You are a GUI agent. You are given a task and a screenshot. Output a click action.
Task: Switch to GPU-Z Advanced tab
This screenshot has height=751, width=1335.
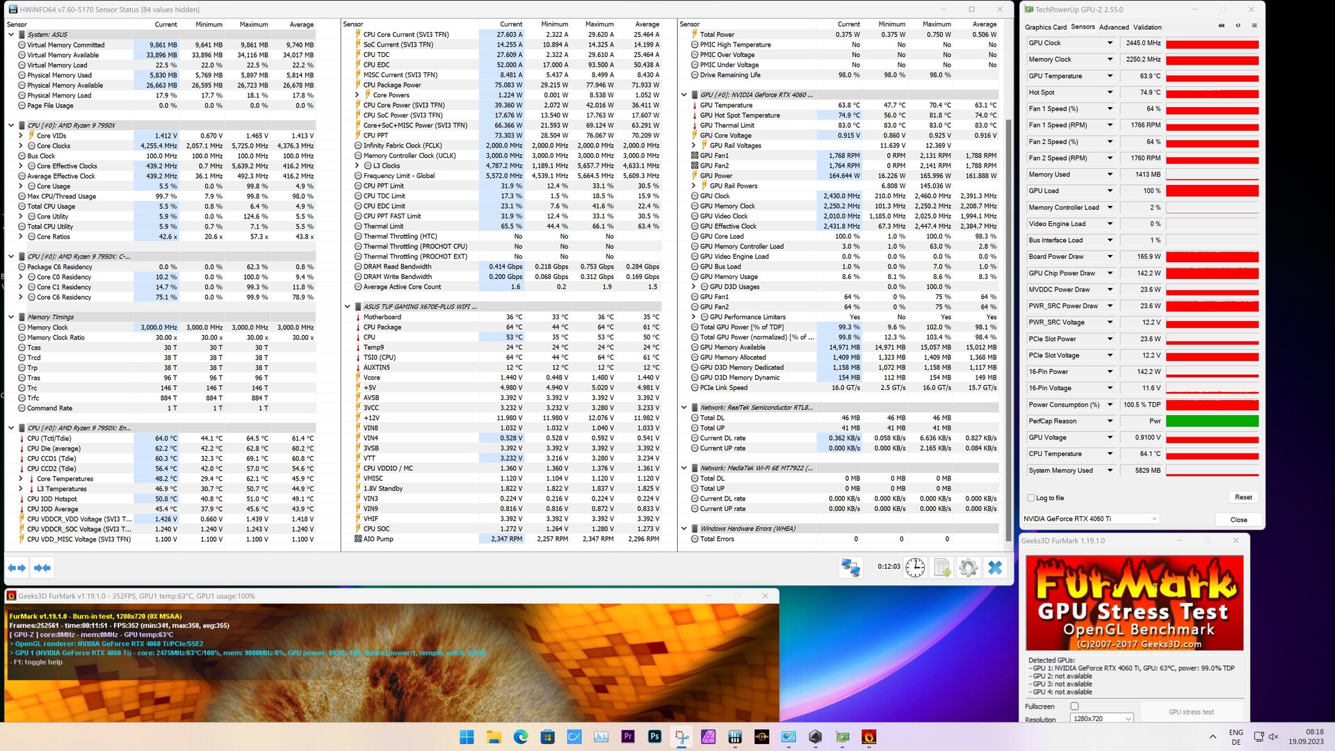(1114, 27)
